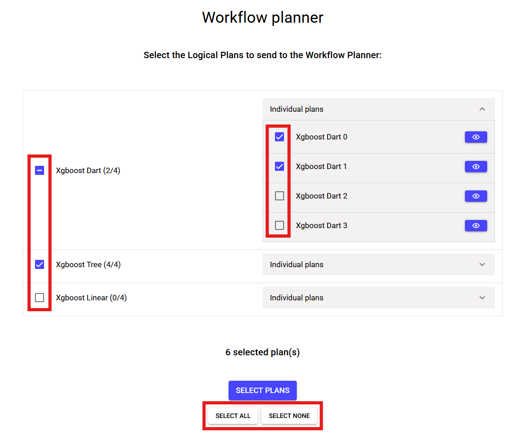Clear all selections with SELECT NONE
Image resolution: width=524 pixels, height=433 pixels.
point(289,416)
